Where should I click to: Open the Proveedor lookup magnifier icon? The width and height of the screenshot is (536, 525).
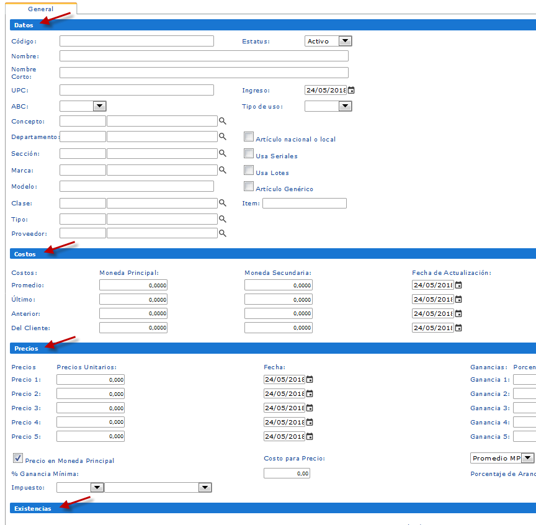(x=222, y=233)
